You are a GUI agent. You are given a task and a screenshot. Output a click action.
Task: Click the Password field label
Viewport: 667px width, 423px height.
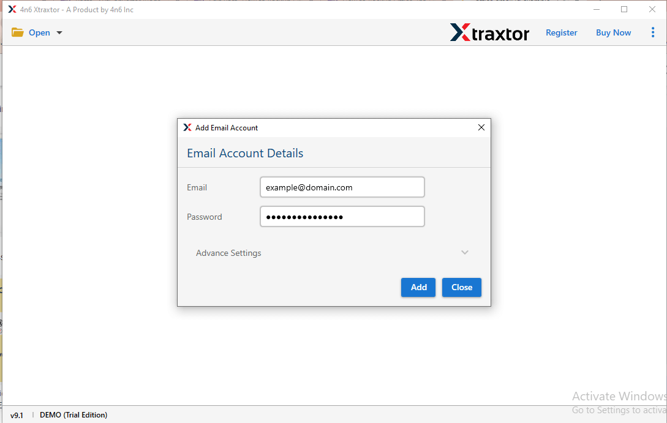tap(203, 216)
